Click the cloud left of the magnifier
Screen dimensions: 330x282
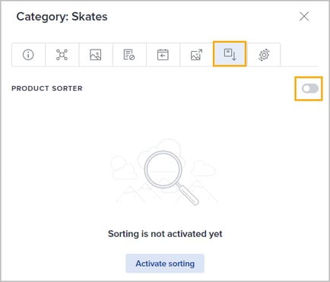[x=123, y=168]
